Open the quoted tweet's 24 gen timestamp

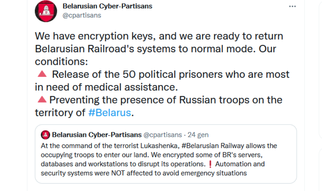tap(198, 135)
